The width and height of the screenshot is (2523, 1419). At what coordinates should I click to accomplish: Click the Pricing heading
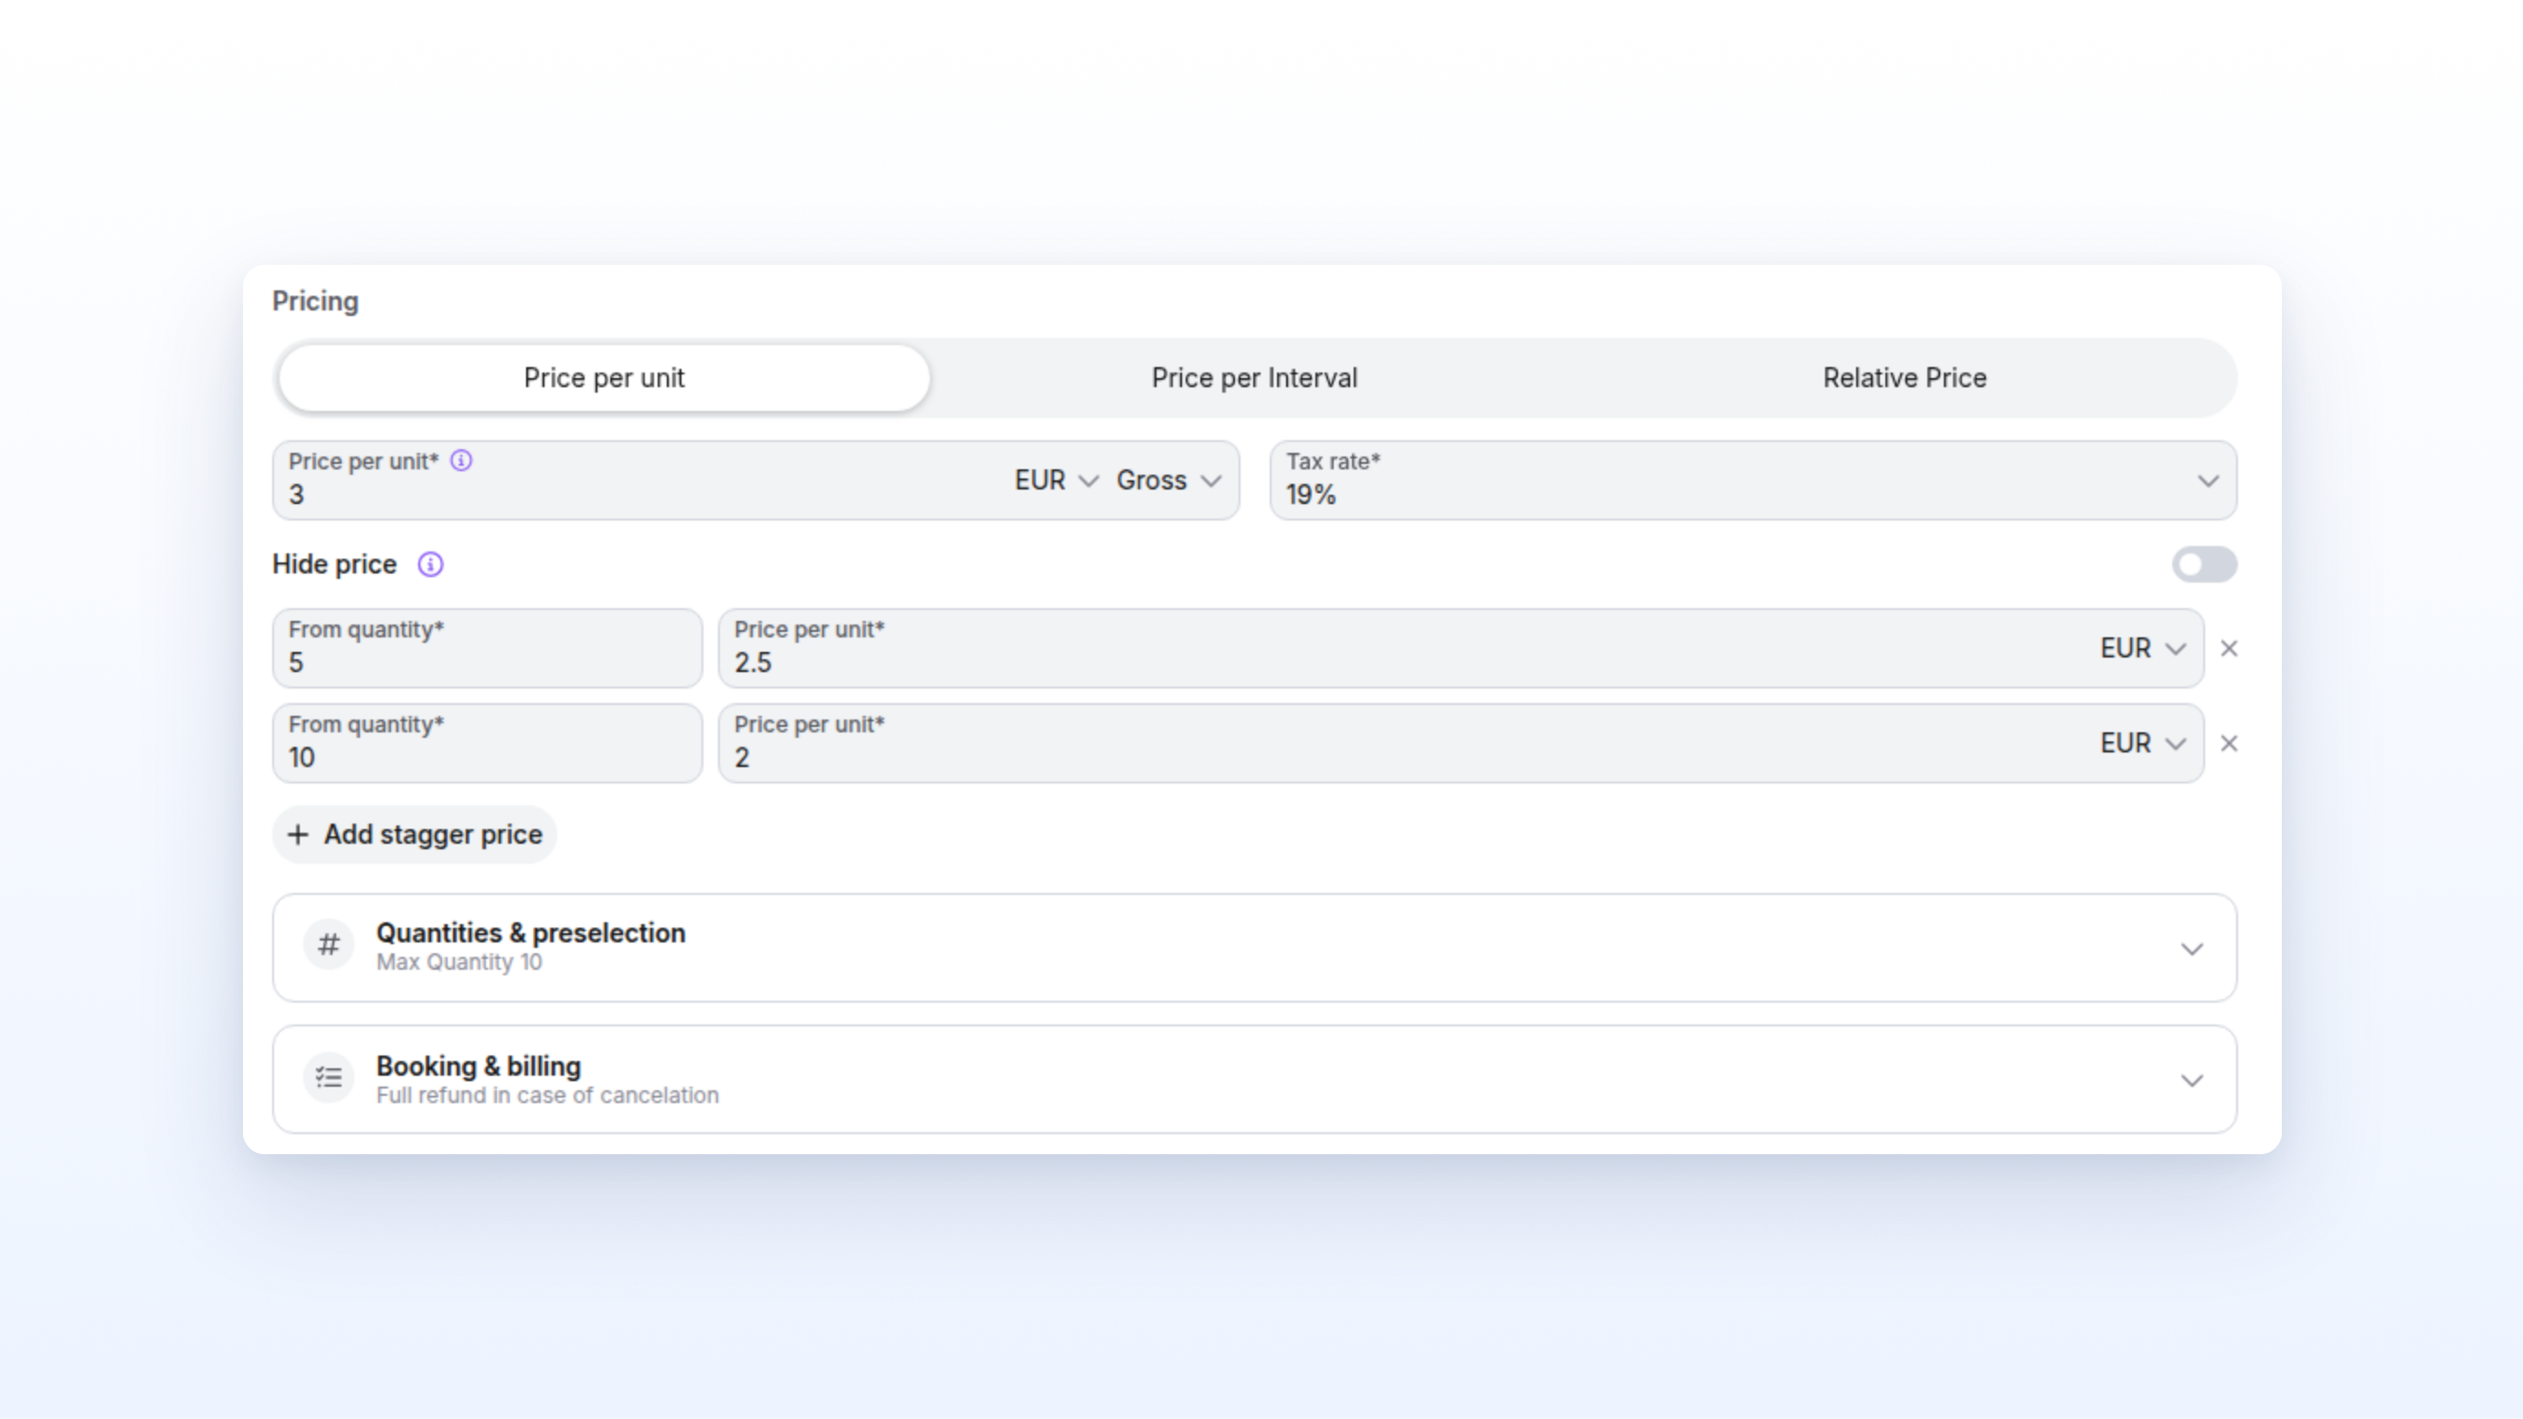tap(314, 300)
